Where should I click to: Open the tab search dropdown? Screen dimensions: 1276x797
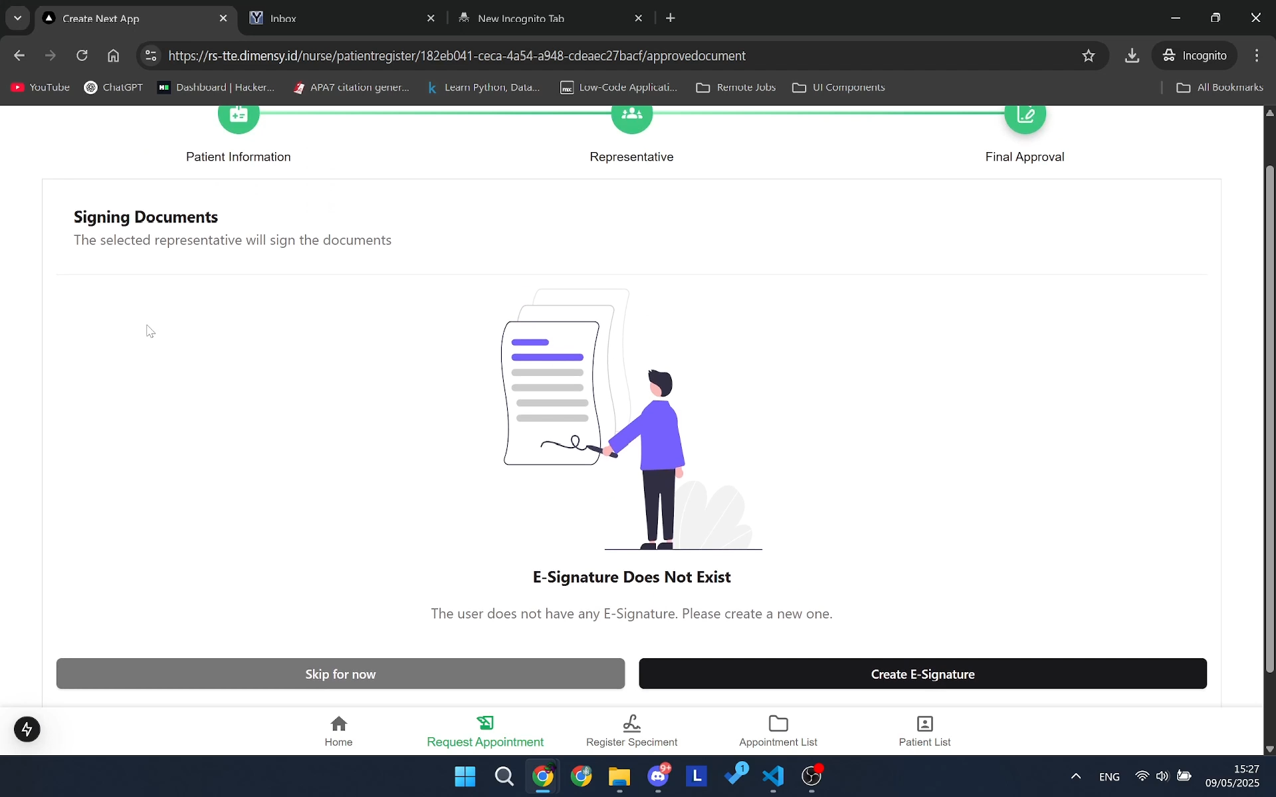point(17,18)
